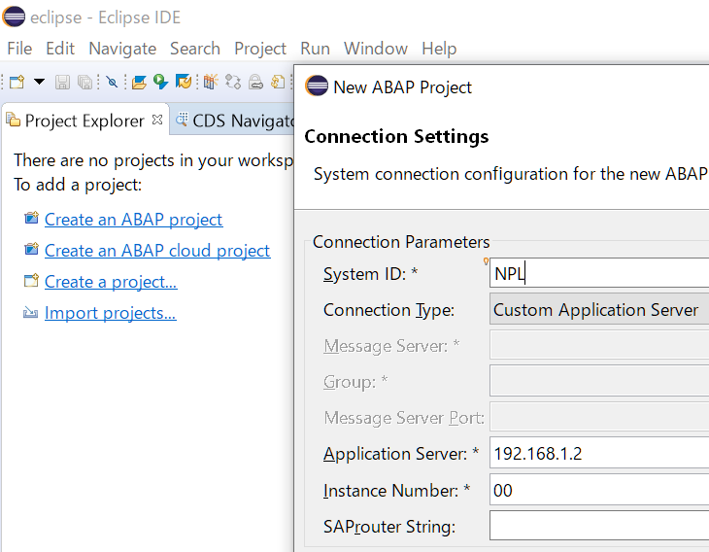Open the Connection Type dropdown
Viewport: 709px width, 552px height.
coord(599,309)
